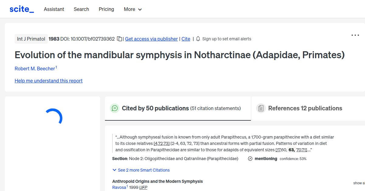Click the bell alert icon
Viewport: 365px width, 191px height.
click(x=198, y=39)
